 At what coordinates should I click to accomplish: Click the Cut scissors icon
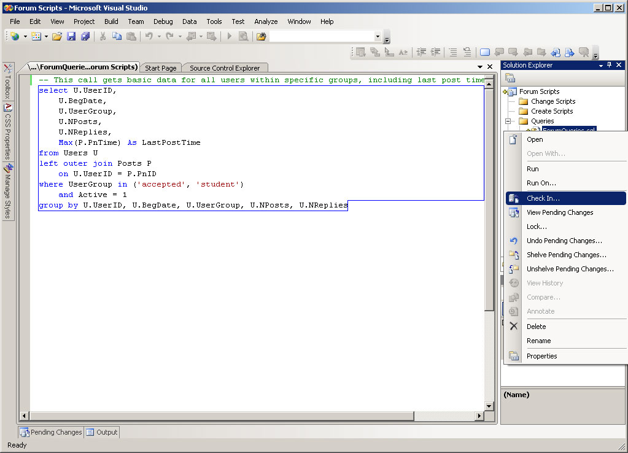(103, 36)
